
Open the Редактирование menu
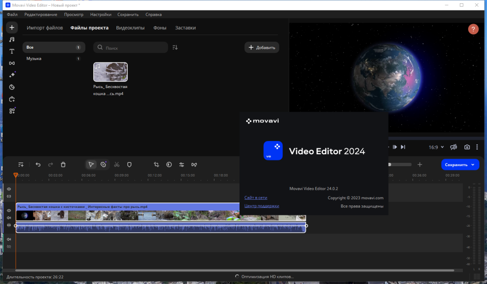pos(41,15)
